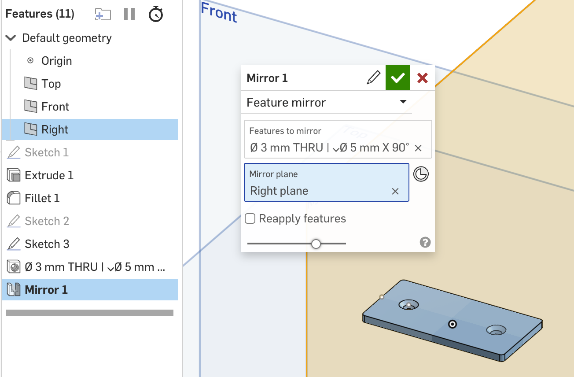Click the pause regeneration icon

click(129, 14)
